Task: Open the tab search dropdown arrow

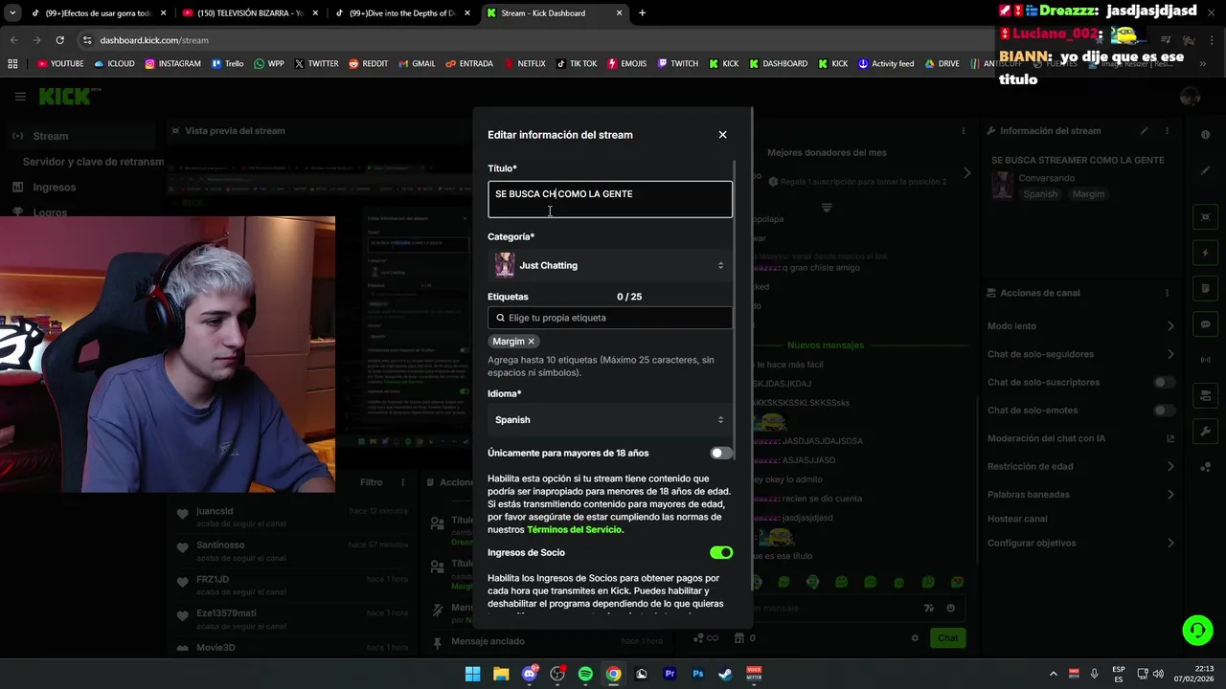Action: point(11,13)
